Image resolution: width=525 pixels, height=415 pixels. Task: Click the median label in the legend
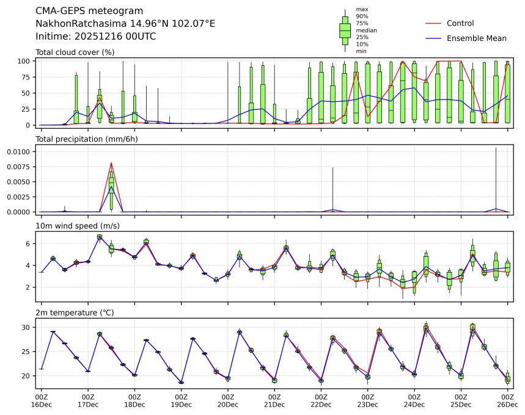pos(366,31)
